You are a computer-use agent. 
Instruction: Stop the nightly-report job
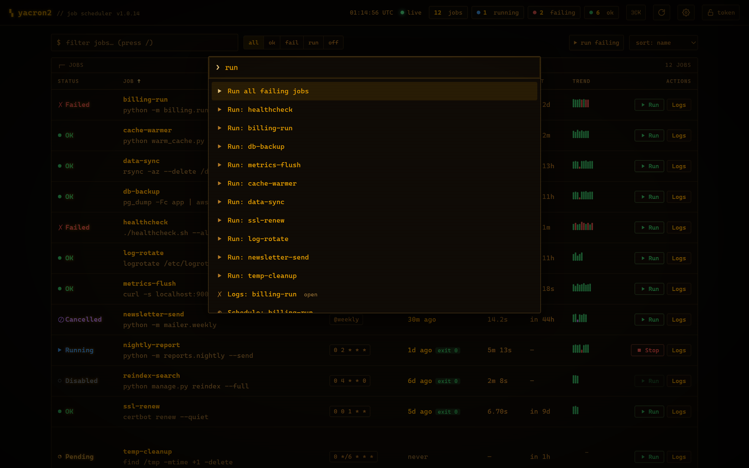(647, 350)
